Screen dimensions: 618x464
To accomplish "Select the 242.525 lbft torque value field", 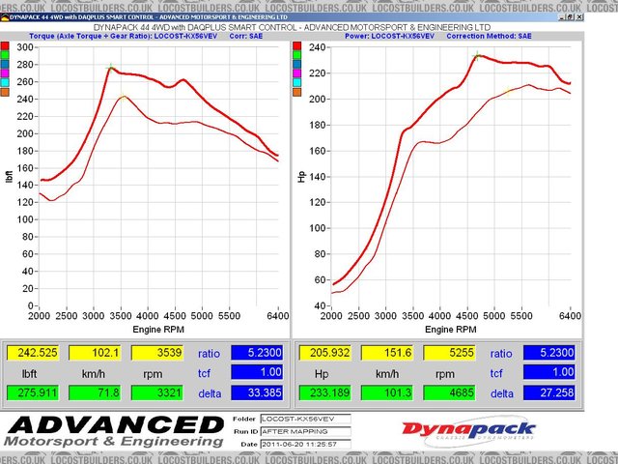I will tap(35, 354).
